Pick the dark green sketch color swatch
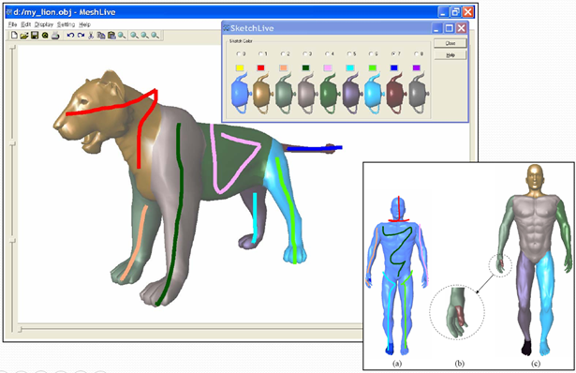 (x=305, y=67)
